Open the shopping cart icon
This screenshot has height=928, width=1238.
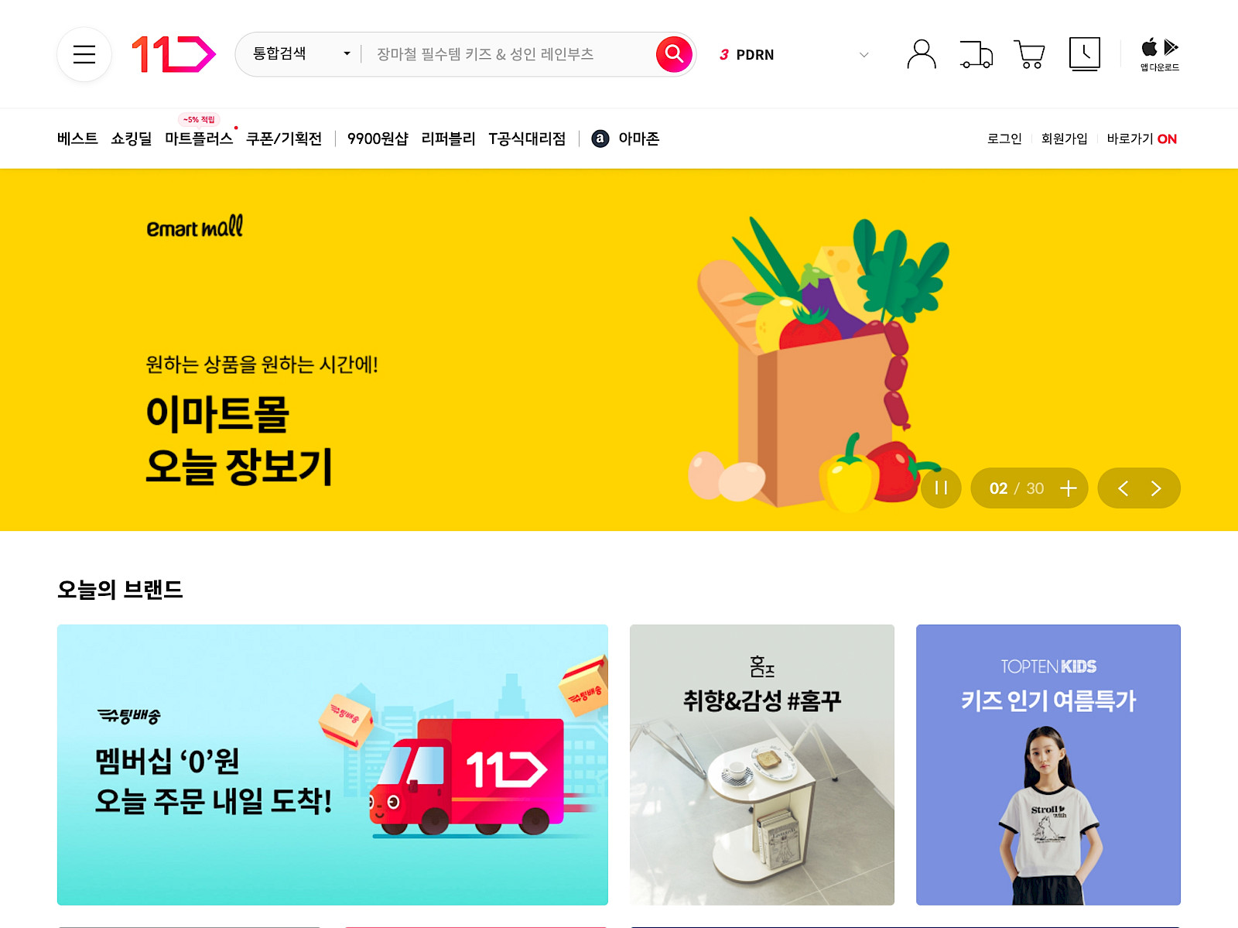coord(1030,54)
